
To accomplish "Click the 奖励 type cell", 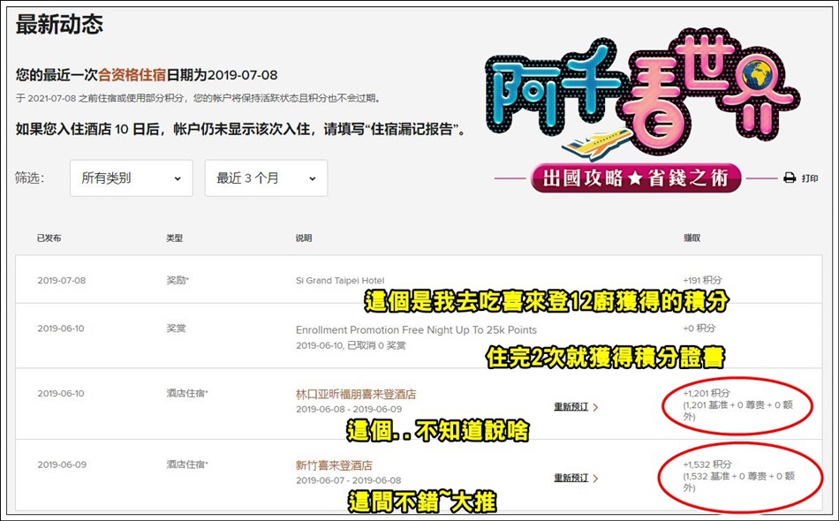I will 178,280.
